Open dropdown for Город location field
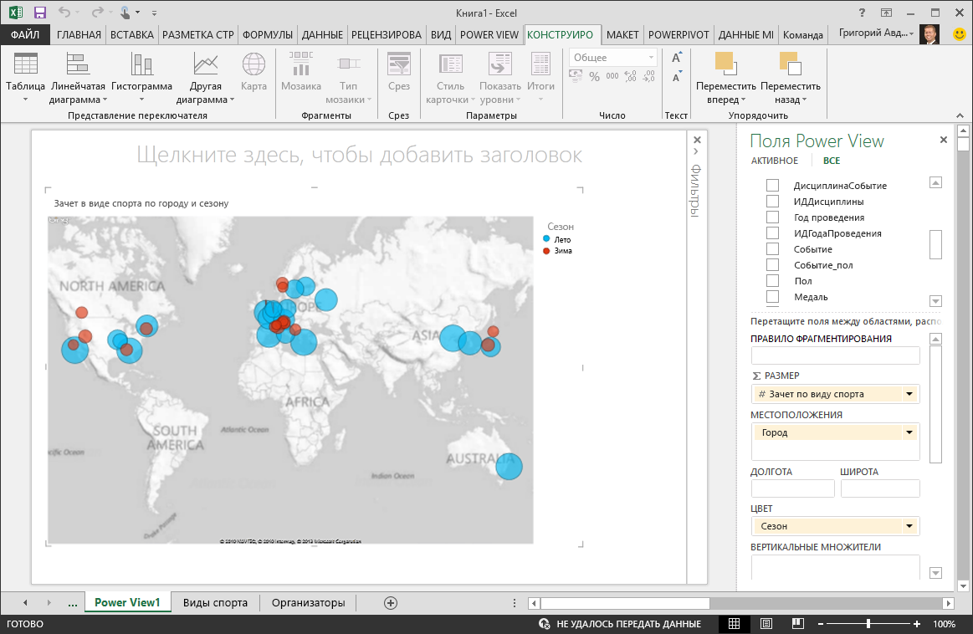The height and width of the screenshot is (634, 973). pos(909,432)
